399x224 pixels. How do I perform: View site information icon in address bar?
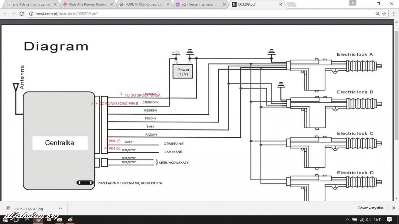point(31,14)
